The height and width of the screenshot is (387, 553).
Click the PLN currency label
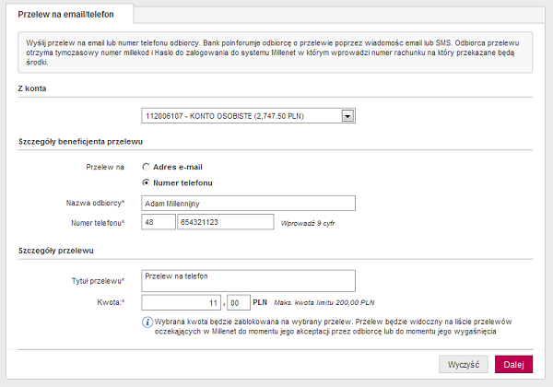coord(260,302)
